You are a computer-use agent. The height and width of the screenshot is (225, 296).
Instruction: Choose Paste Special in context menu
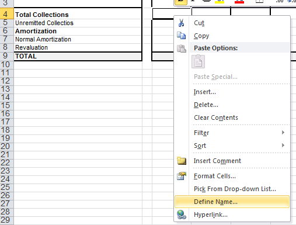[215, 77]
